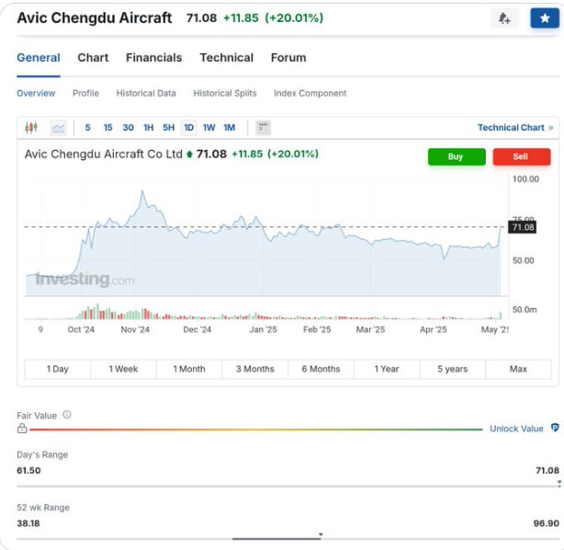Click the Fair Value info icon
Screen dimensions: 564x550
tap(67, 415)
